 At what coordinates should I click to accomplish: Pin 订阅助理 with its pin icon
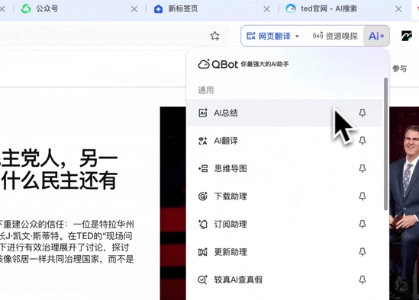point(362,224)
